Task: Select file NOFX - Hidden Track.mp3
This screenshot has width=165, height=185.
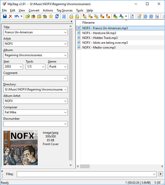Action: coord(100,38)
